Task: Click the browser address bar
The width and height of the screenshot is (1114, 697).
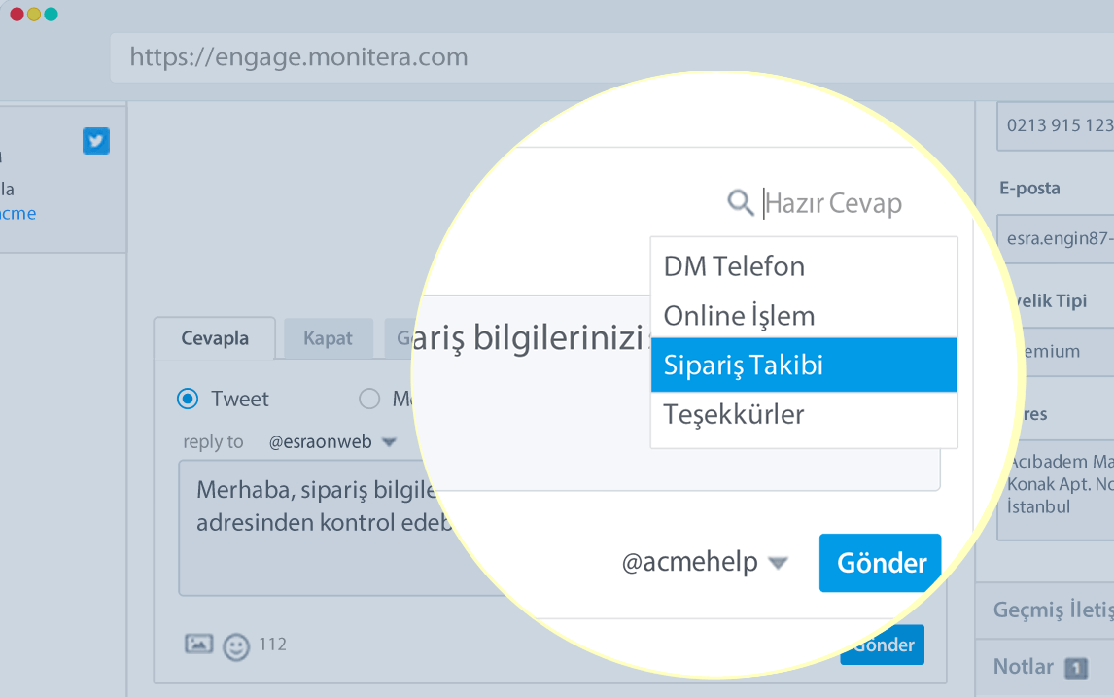Action: pos(583,57)
